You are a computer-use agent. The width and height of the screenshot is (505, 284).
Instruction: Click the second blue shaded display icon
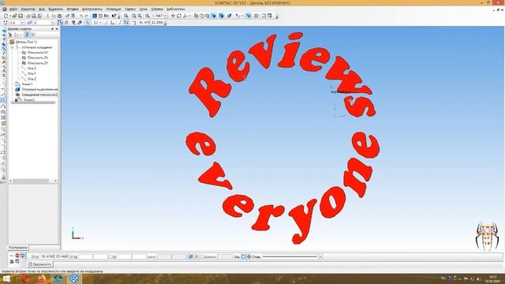click(x=221, y=16)
